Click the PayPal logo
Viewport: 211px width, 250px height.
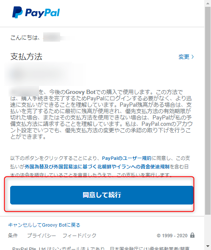click(x=36, y=12)
